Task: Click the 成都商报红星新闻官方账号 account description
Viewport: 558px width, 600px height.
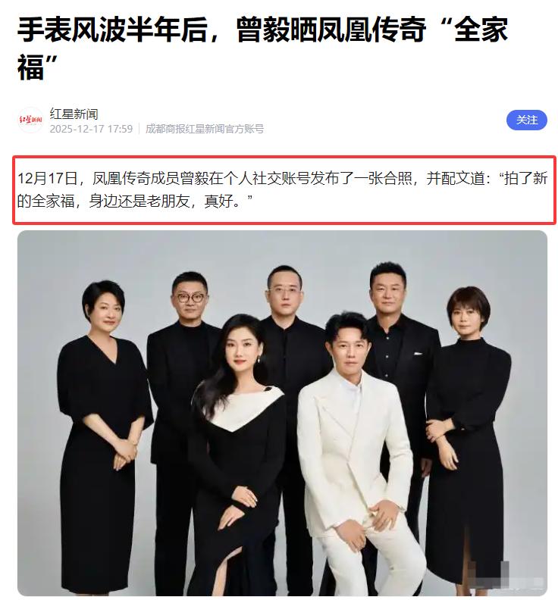Action: click(x=205, y=129)
